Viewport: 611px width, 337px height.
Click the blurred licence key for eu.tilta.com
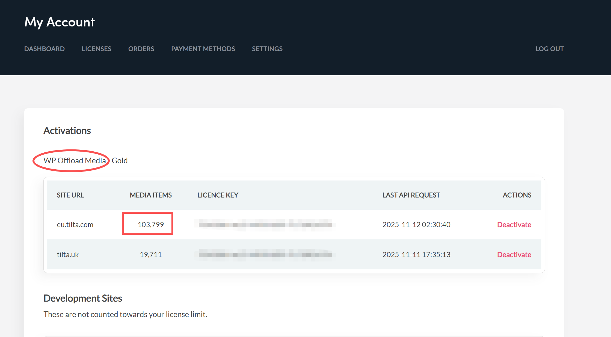coord(265,225)
